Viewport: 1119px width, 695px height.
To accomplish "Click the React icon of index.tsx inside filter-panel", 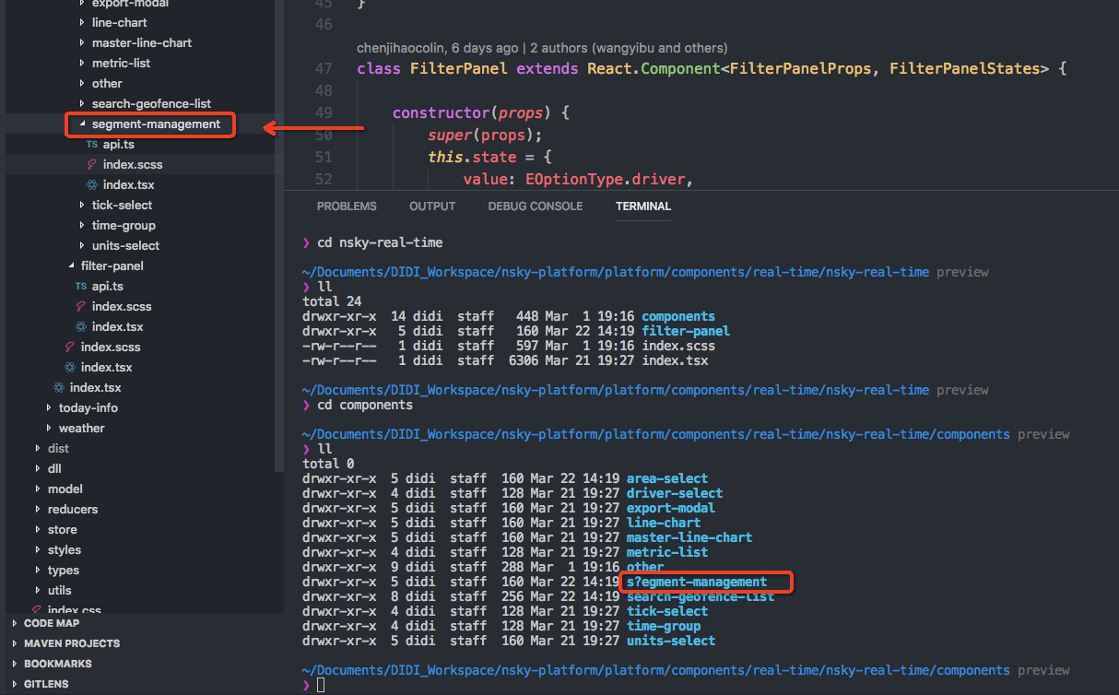I will 80,327.
